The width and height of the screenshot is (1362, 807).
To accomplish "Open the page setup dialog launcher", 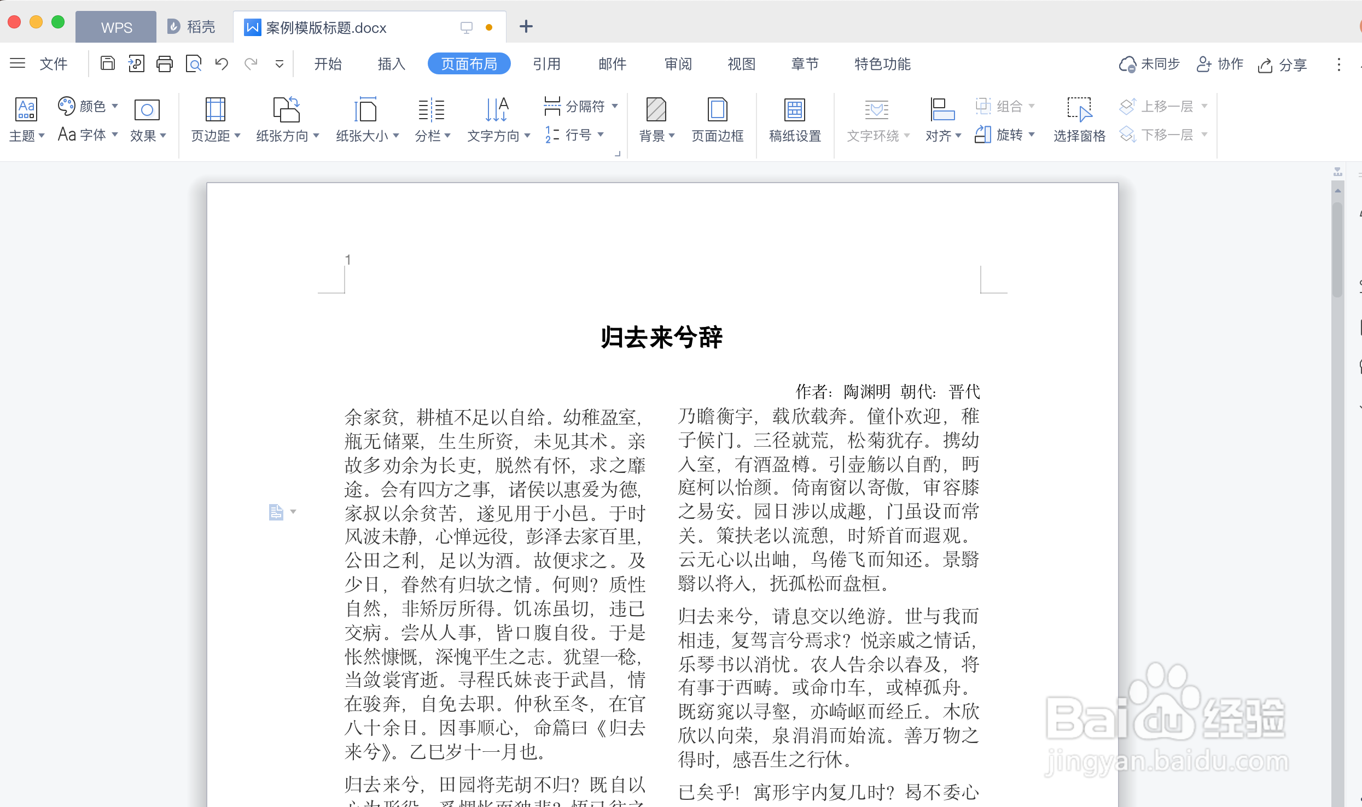I will point(618,154).
